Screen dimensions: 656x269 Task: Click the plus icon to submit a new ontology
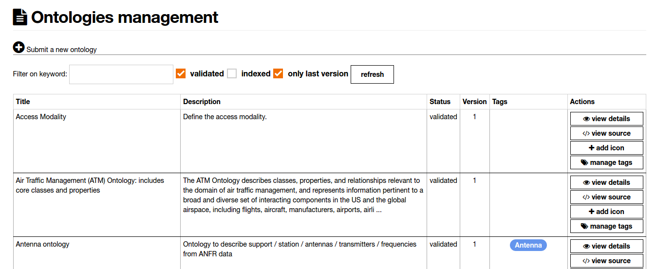point(19,48)
